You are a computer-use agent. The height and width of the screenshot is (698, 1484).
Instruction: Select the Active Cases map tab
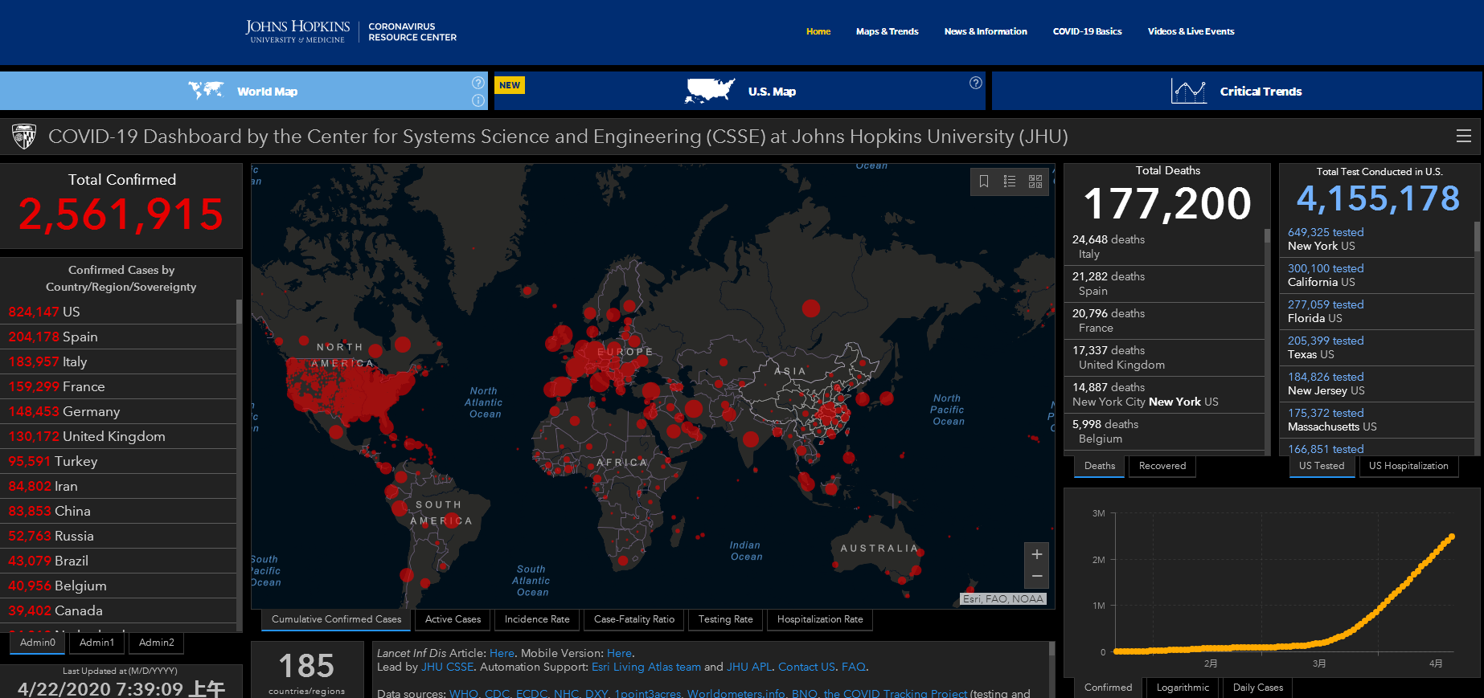(453, 619)
